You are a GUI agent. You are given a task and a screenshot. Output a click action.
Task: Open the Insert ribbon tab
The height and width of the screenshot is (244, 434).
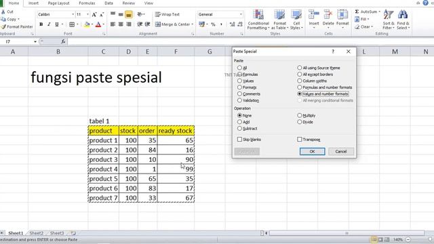[x=33, y=3]
